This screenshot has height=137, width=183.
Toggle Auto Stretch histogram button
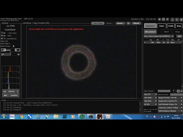[11, 91]
